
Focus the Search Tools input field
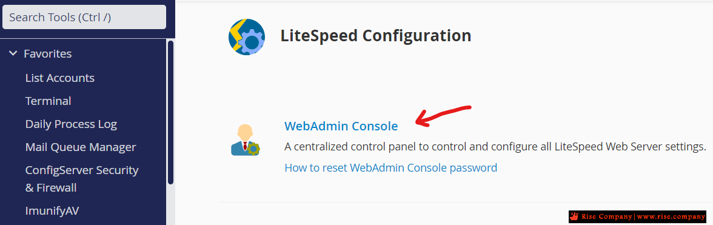coord(84,17)
